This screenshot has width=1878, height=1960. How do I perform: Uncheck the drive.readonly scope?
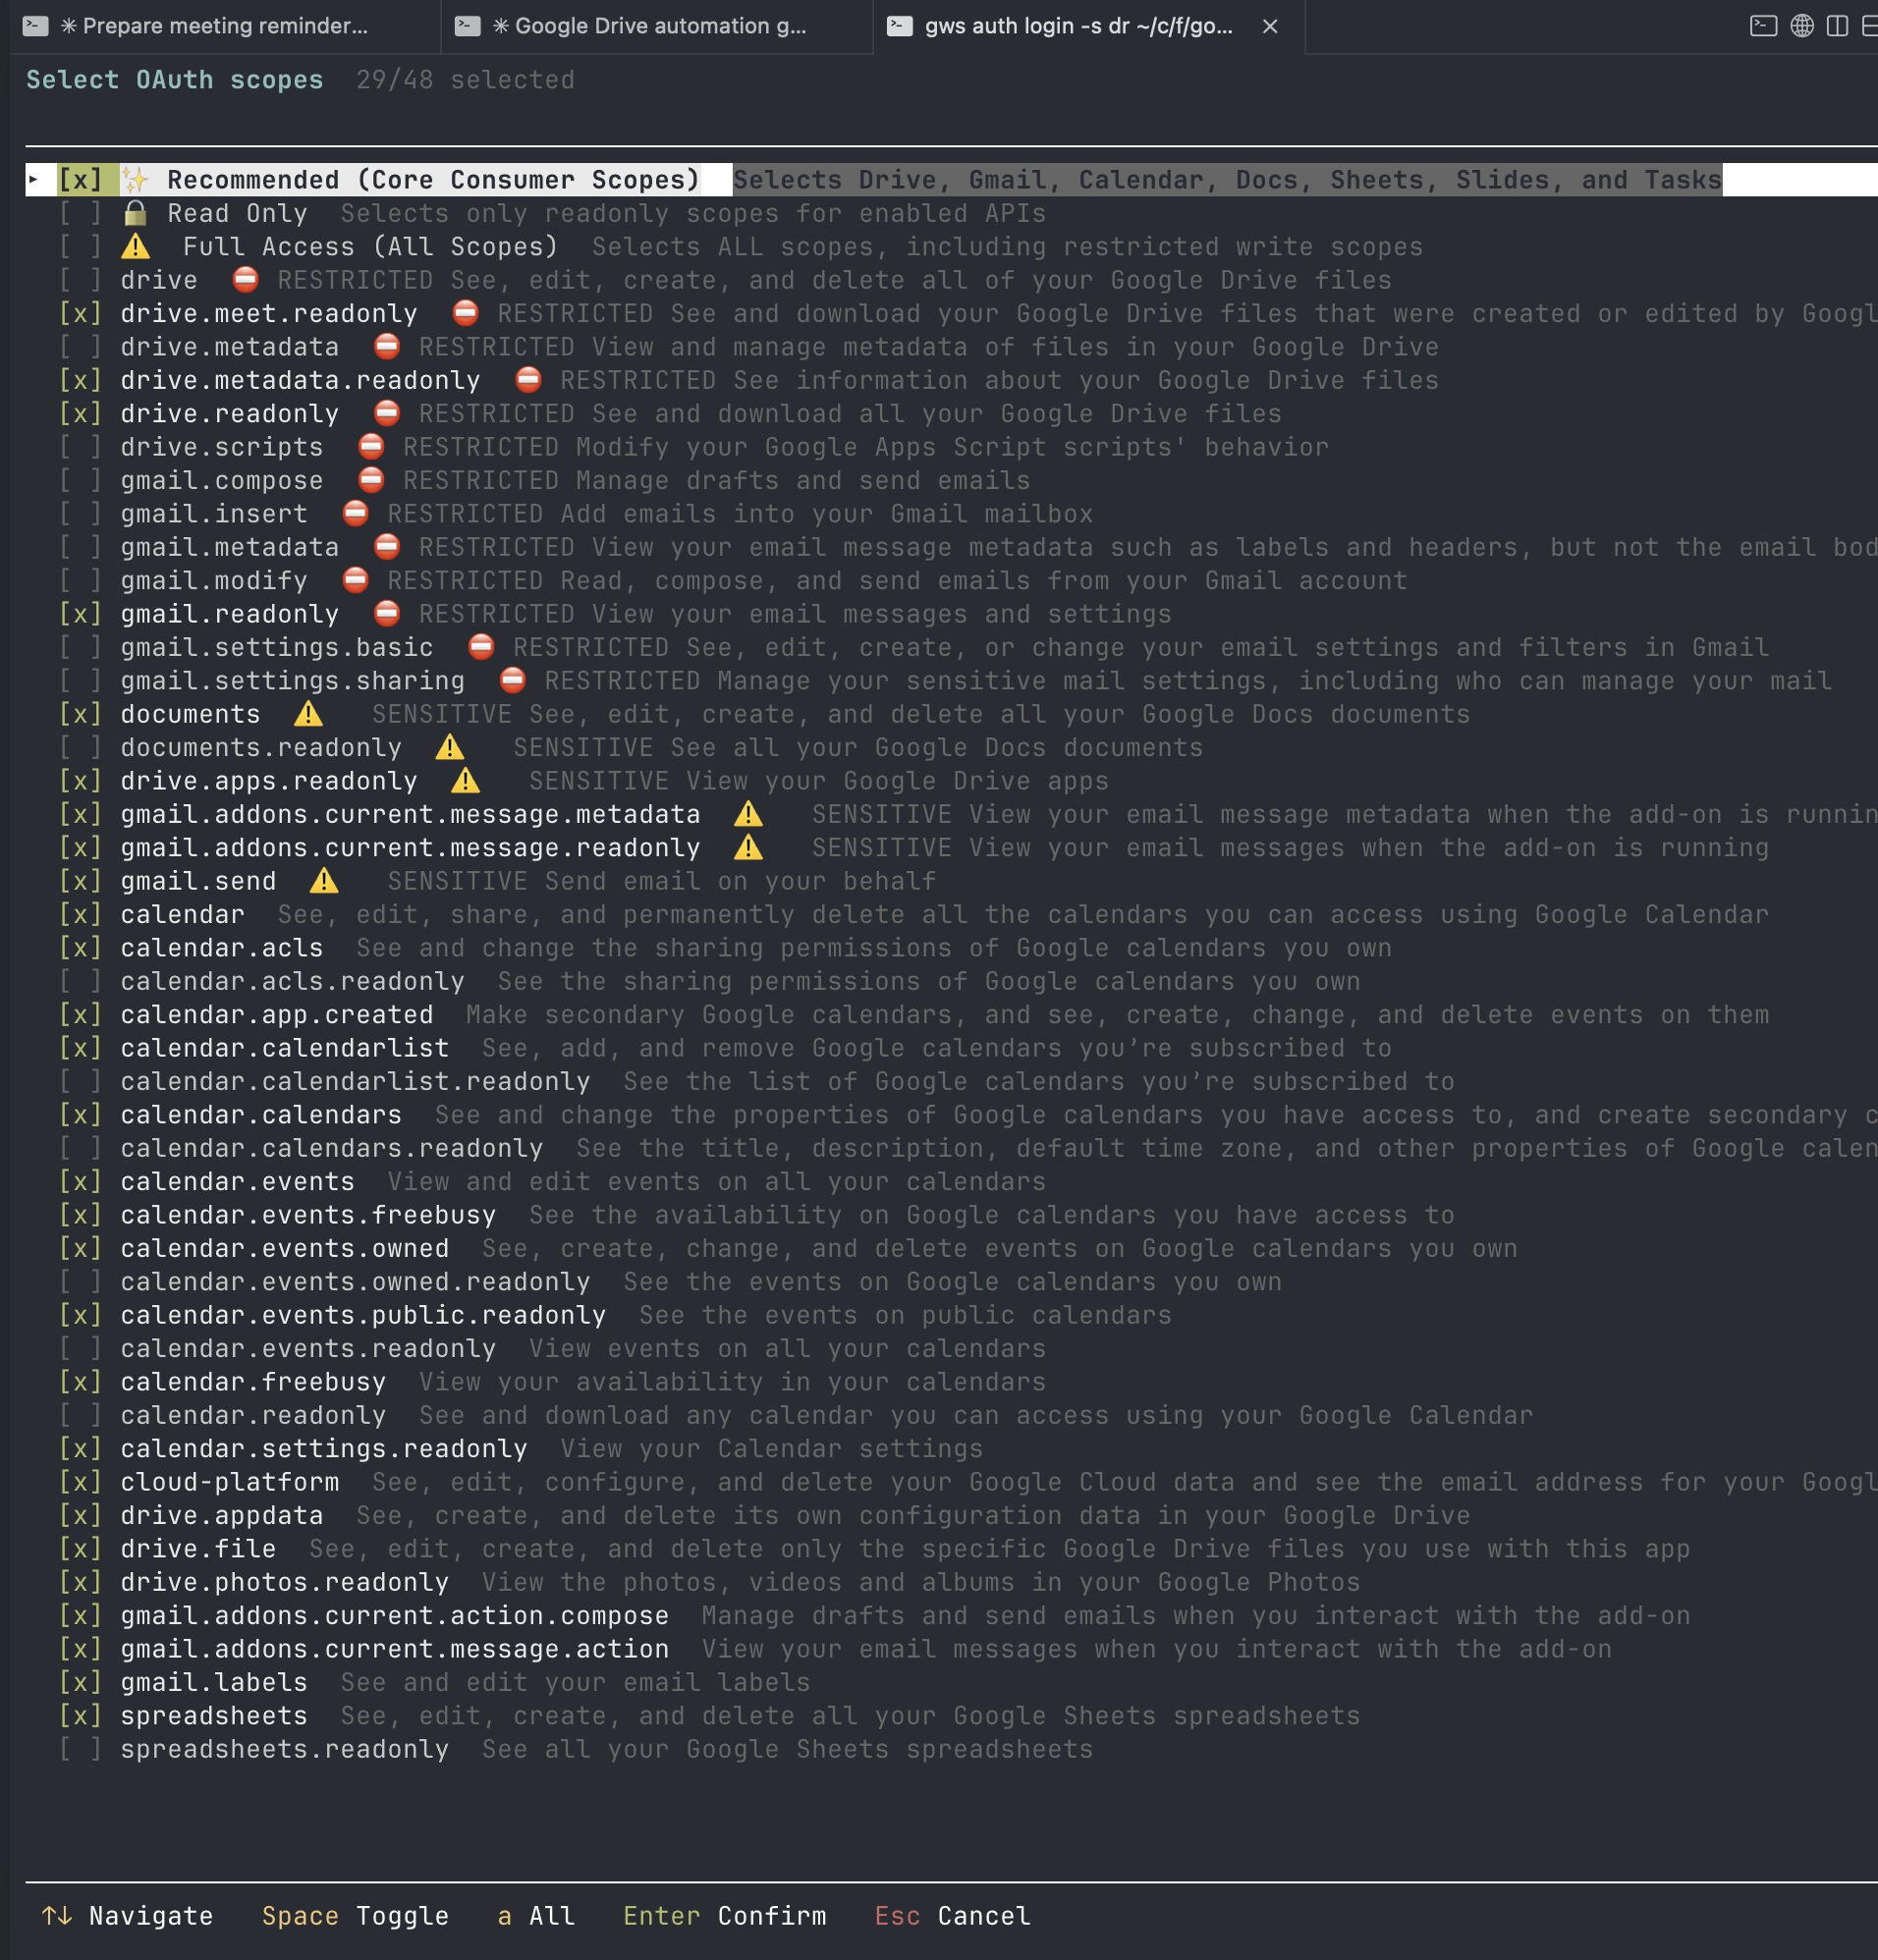click(81, 413)
